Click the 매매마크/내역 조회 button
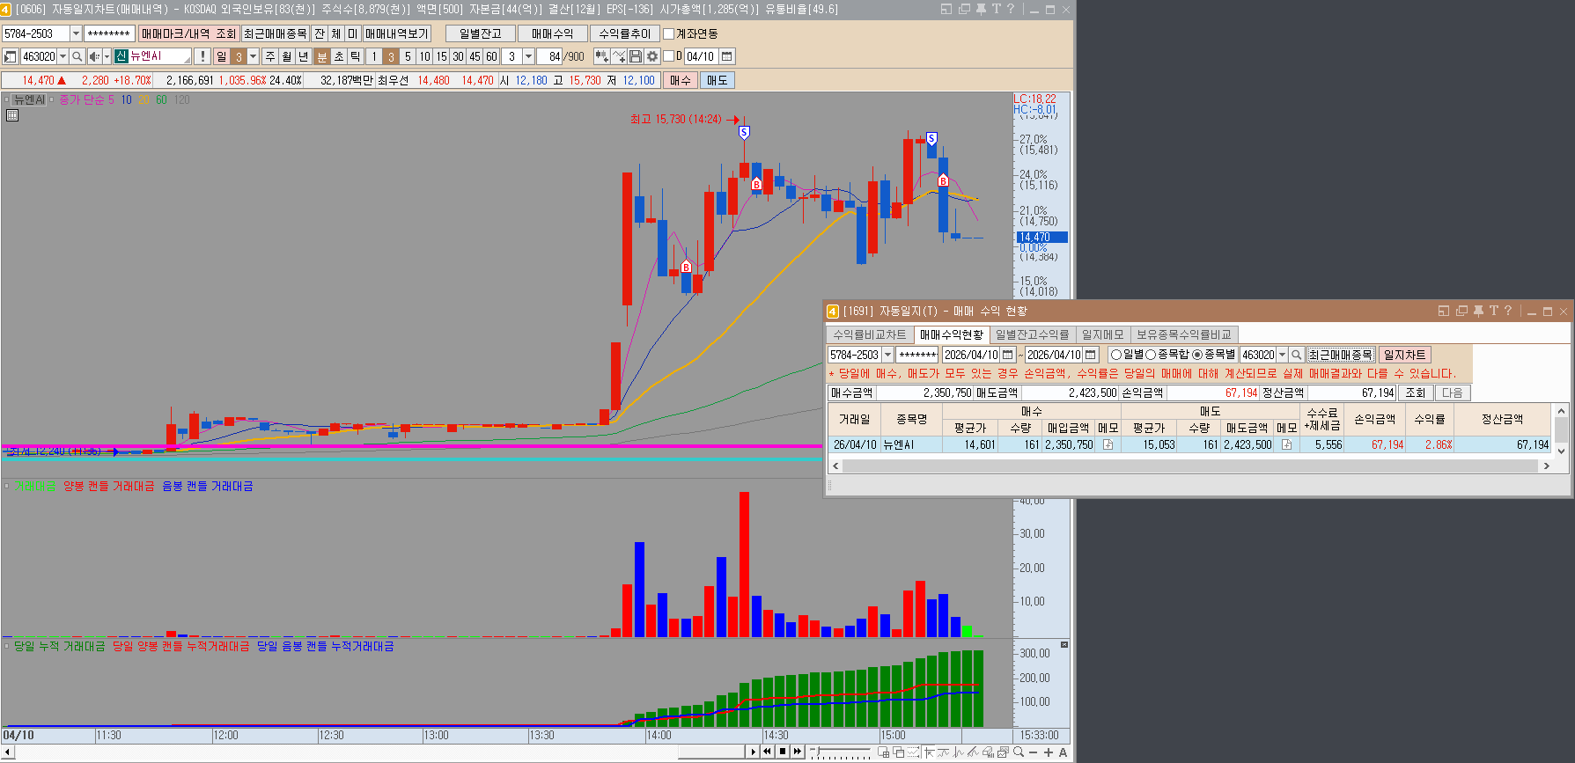Screen dimensions: 1575x763 188,33
